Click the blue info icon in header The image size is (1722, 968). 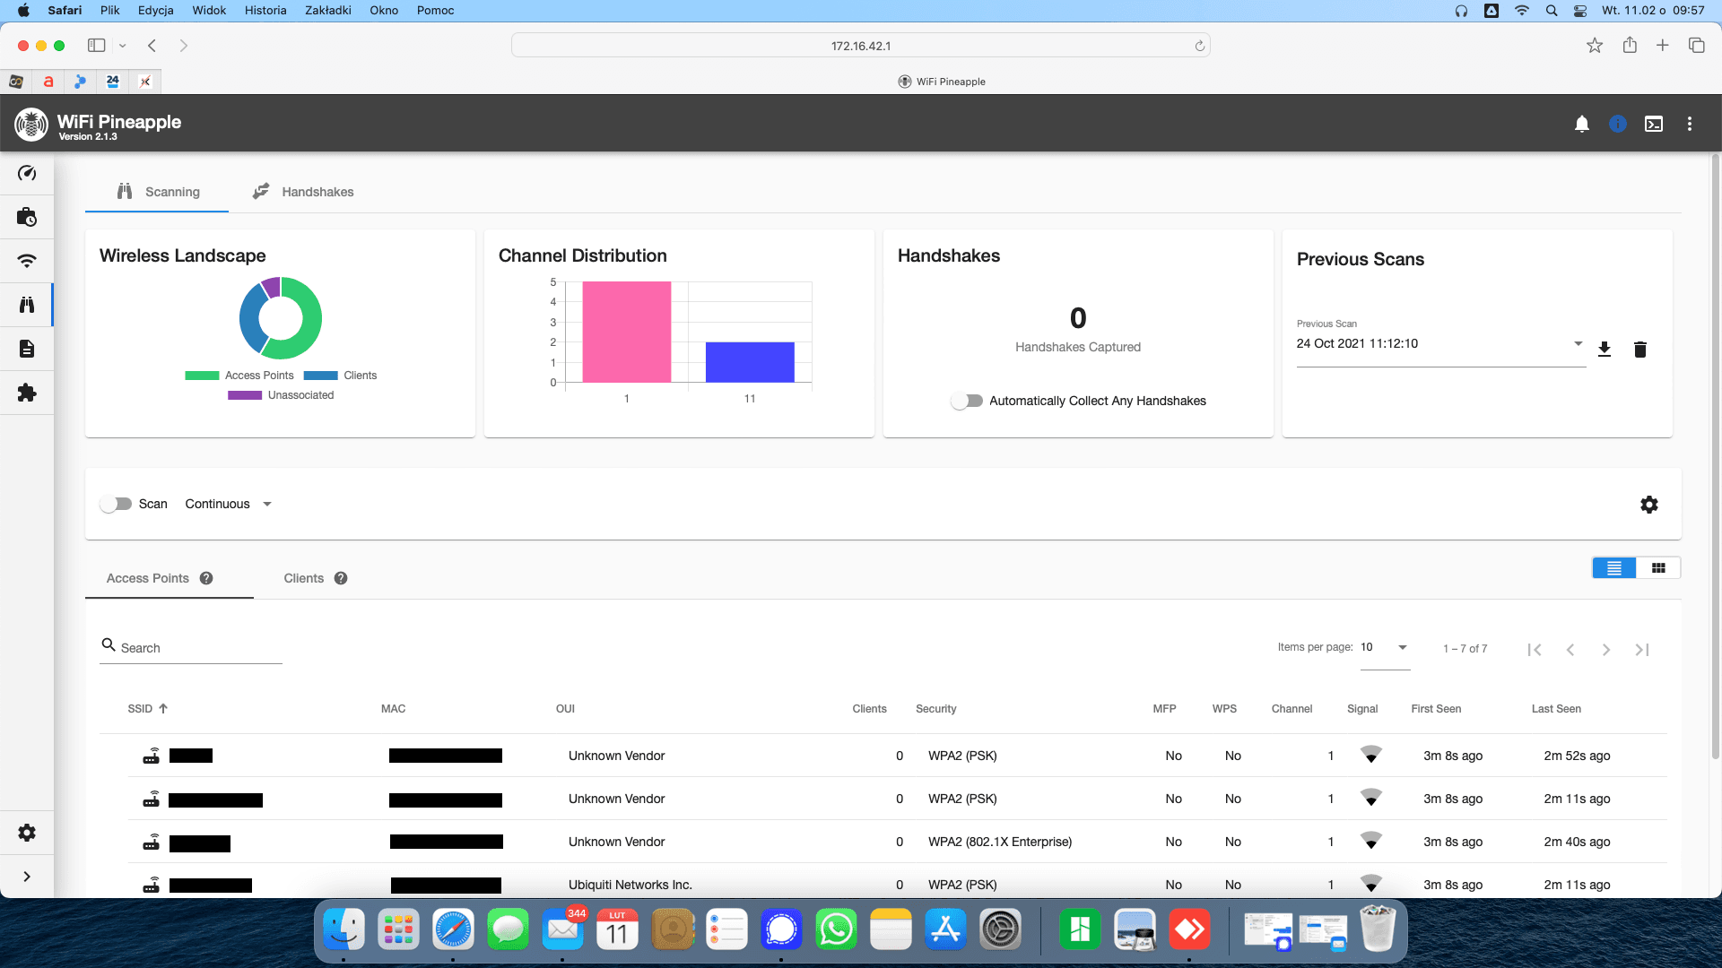point(1618,124)
